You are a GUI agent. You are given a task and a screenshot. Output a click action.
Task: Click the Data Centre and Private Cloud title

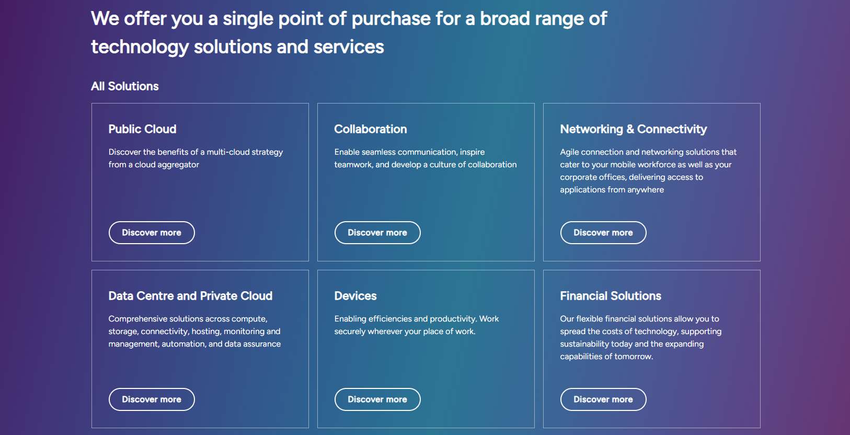pyautogui.click(x=190, y=296)
